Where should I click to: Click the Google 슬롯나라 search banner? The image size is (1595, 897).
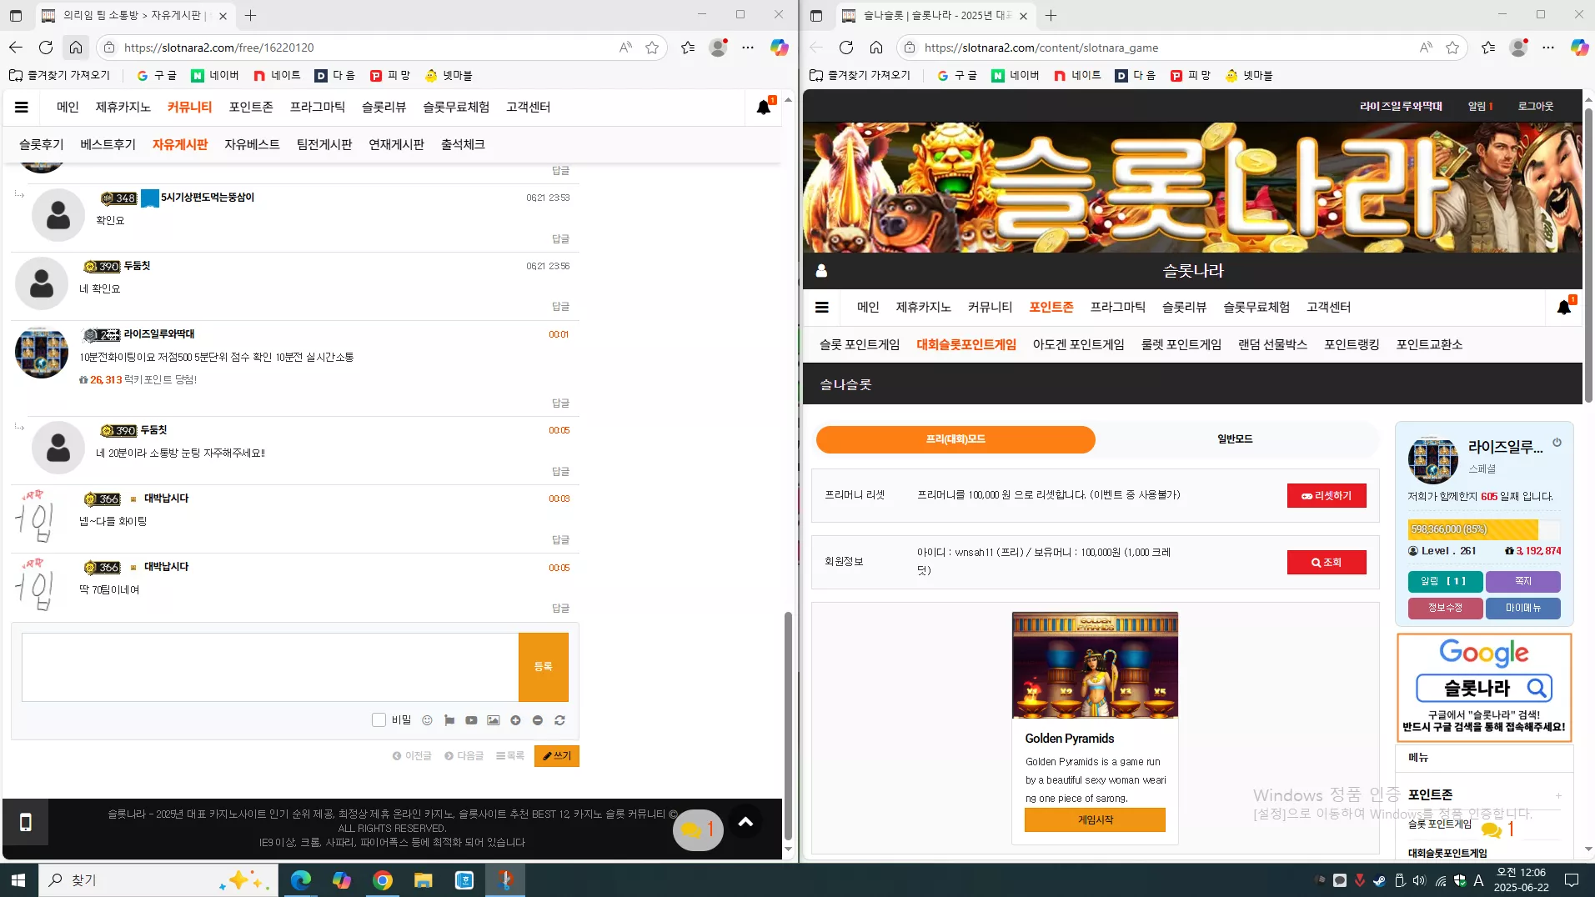pos(1484,688)
